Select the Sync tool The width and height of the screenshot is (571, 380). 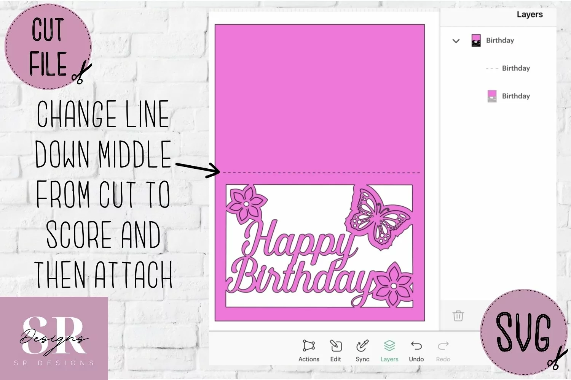[x=362, y=351]
